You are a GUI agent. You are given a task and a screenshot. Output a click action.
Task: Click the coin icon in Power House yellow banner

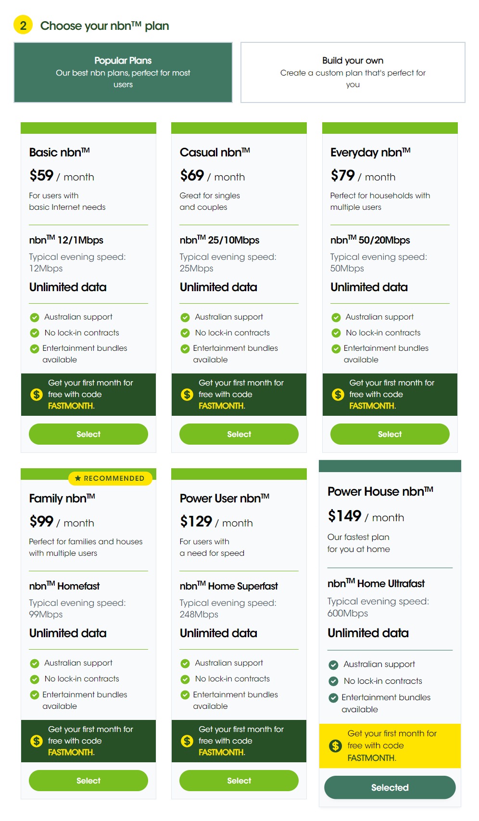coord(337,745)
